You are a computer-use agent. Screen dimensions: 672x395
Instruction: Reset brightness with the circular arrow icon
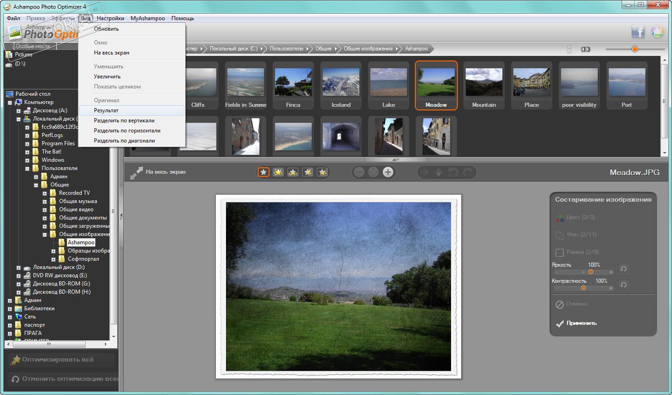coord(623,269)
